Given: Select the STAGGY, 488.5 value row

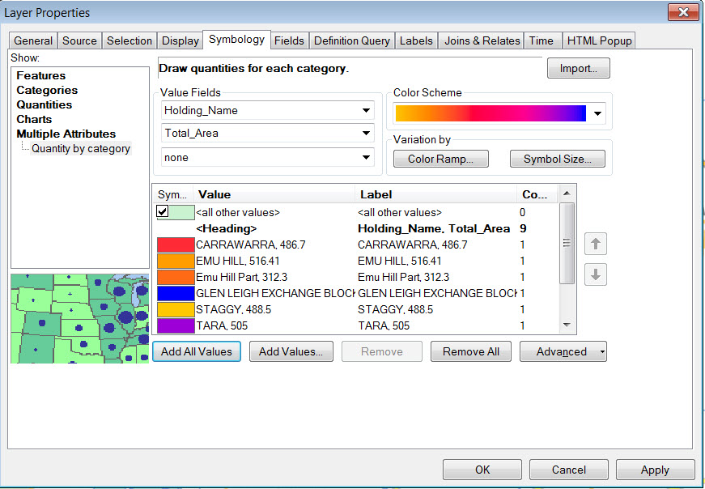Looking at the screenshot, I should click(x=233, y=309).
